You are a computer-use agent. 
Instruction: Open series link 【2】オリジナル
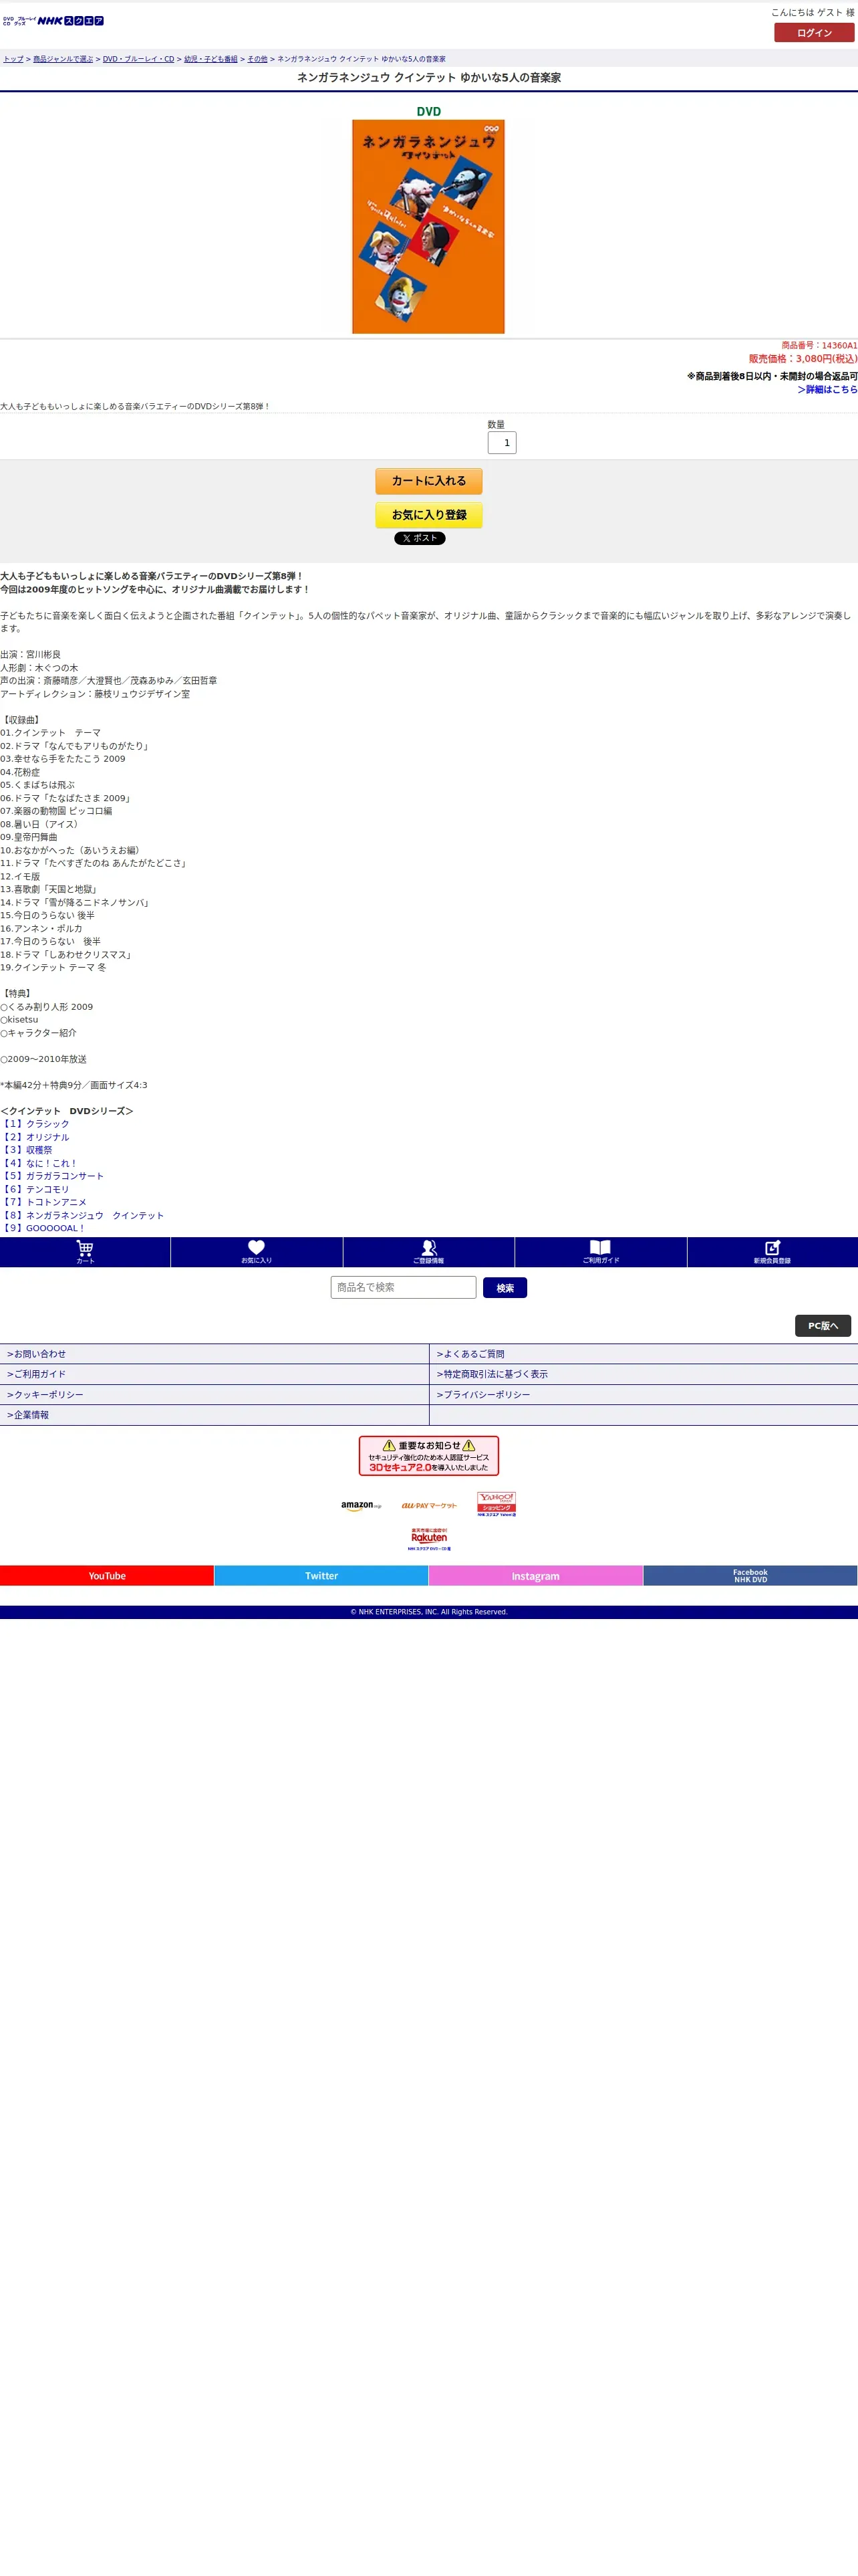(35, 1137)
